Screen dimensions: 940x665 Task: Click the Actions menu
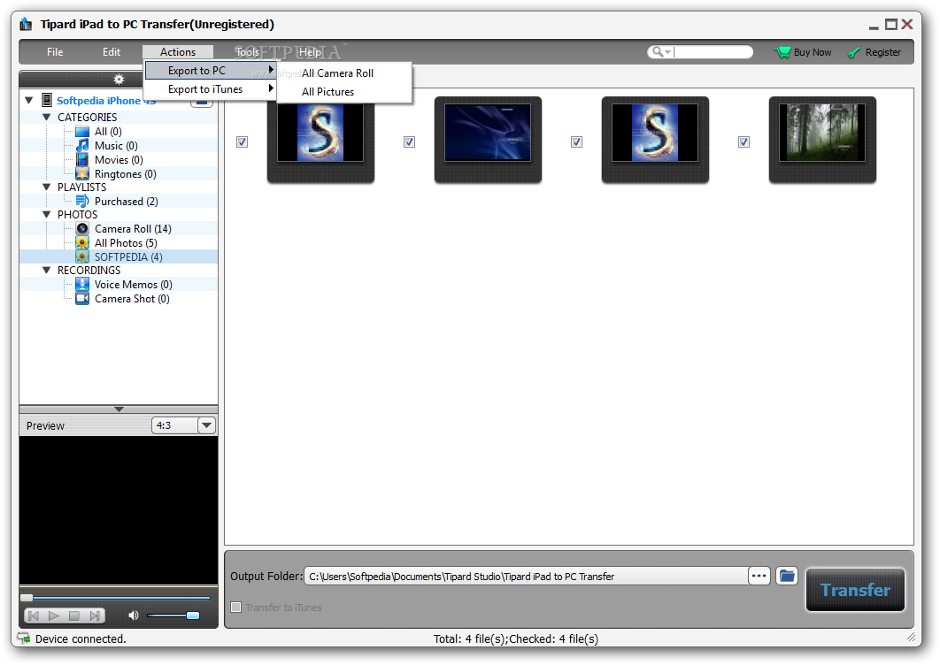point(178,52)
